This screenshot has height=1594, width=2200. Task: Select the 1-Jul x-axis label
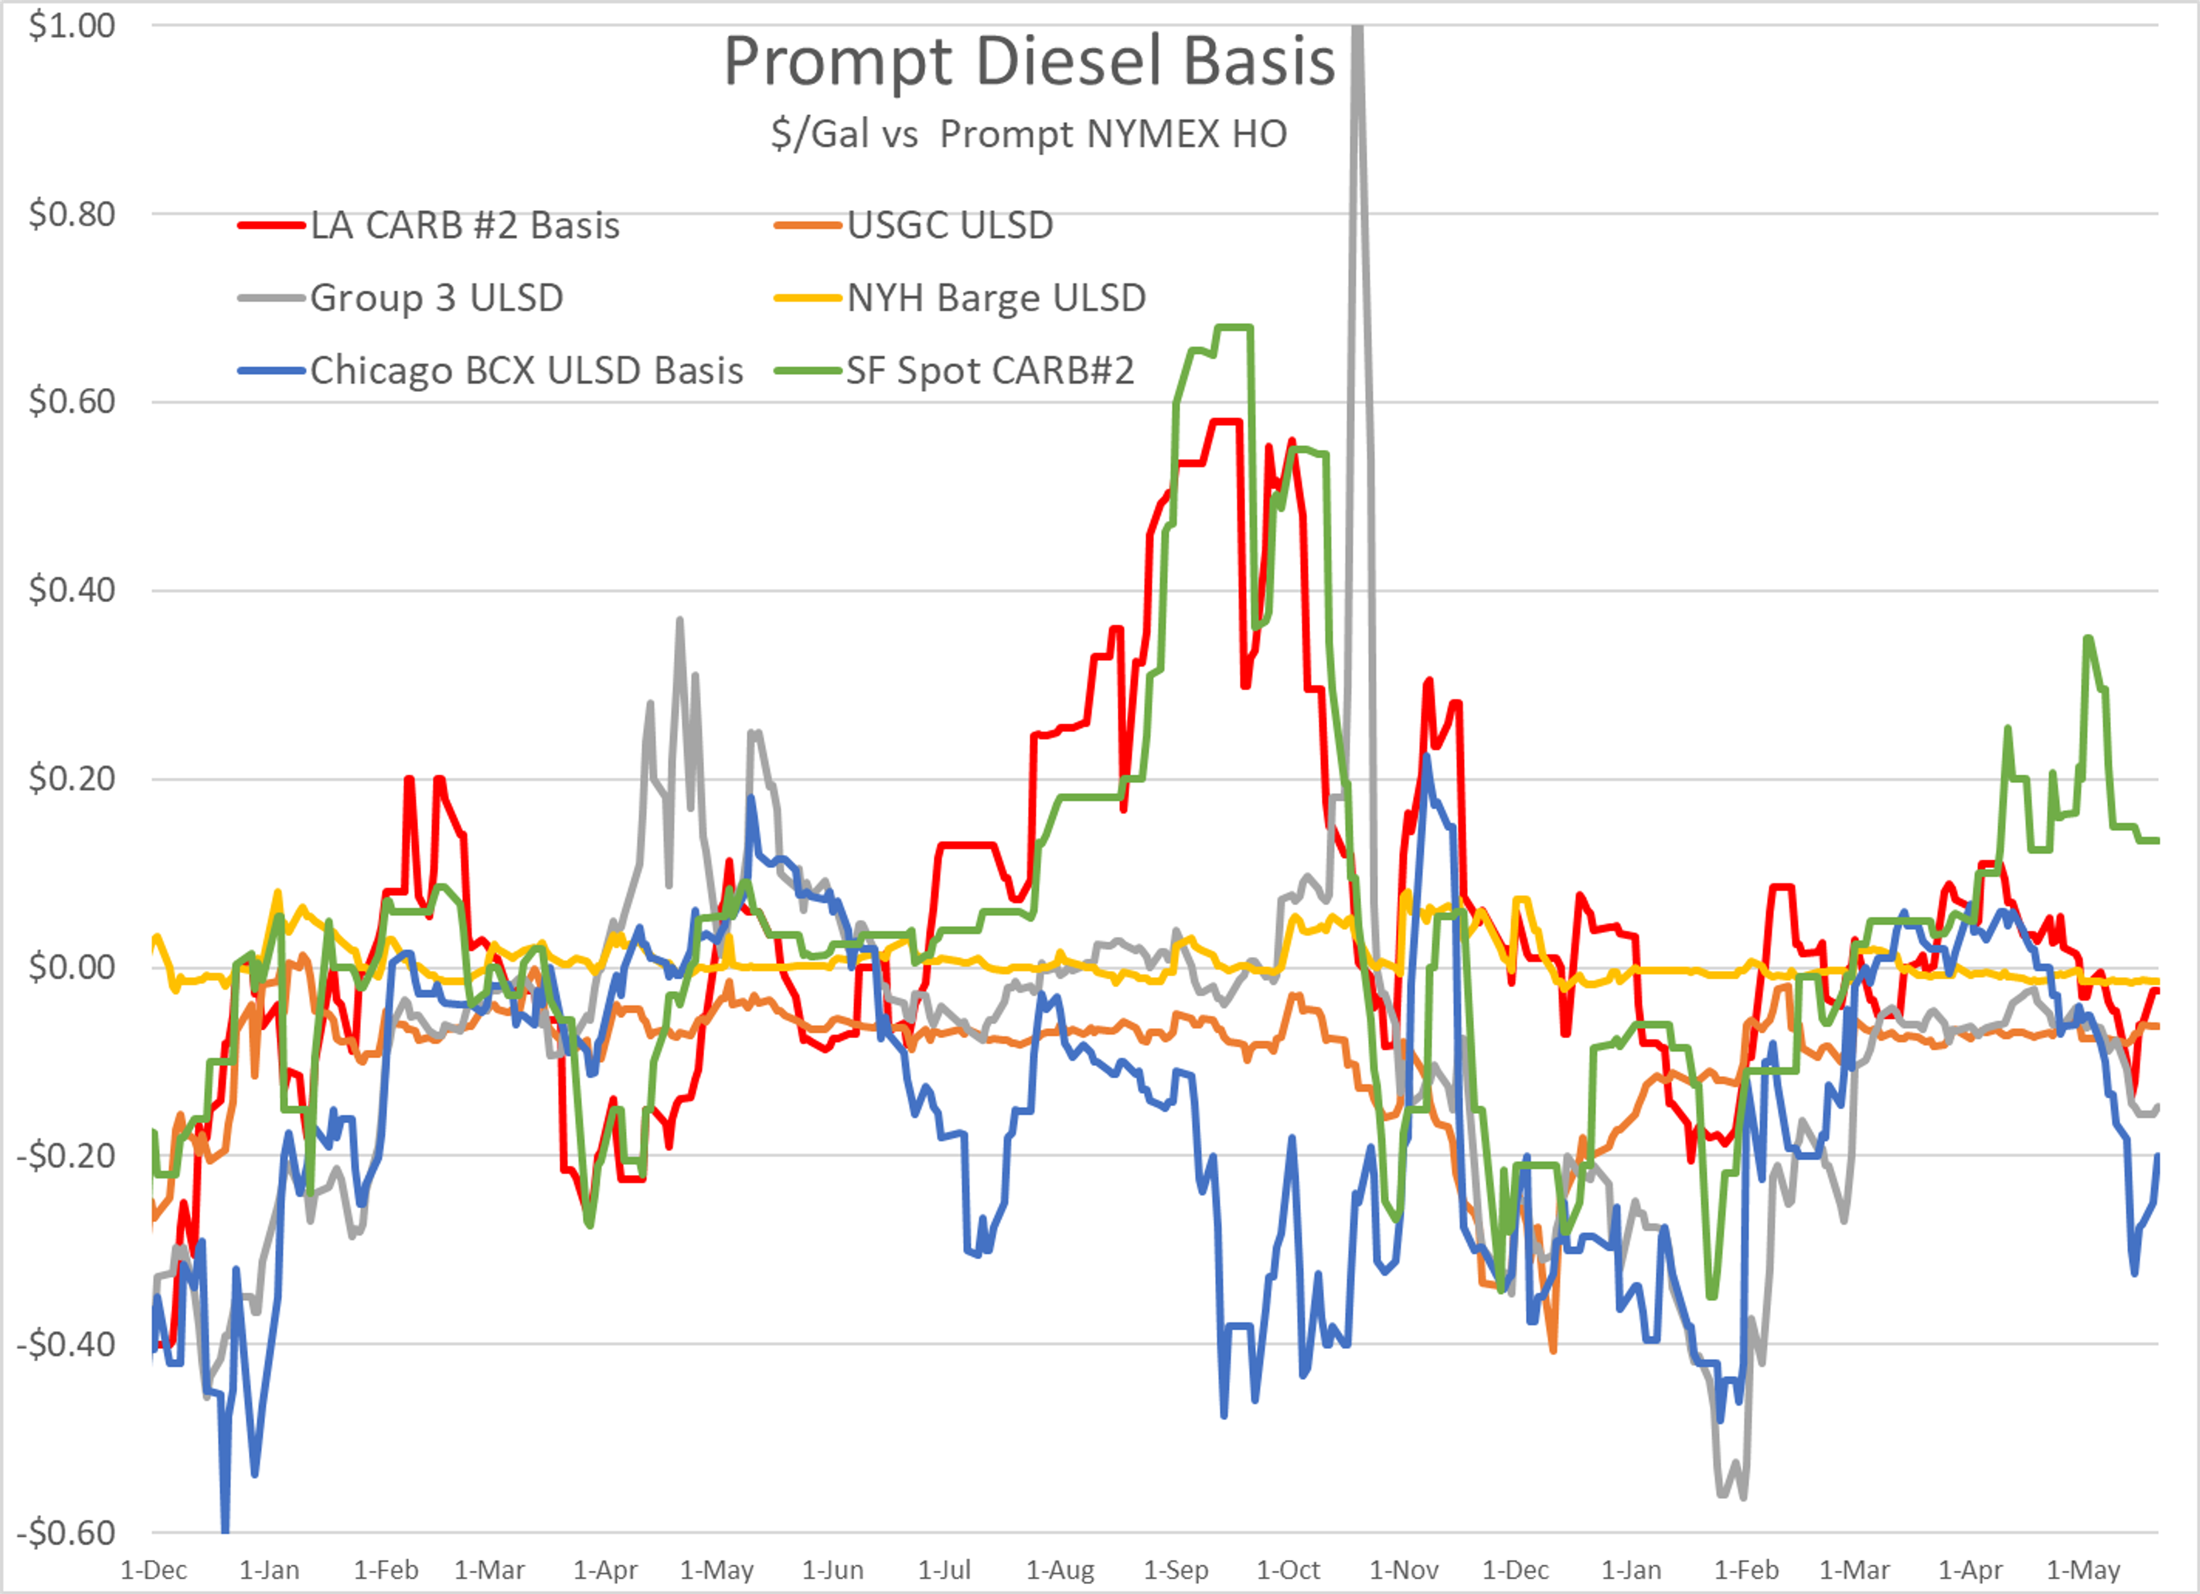click(x=944, y=1570)
